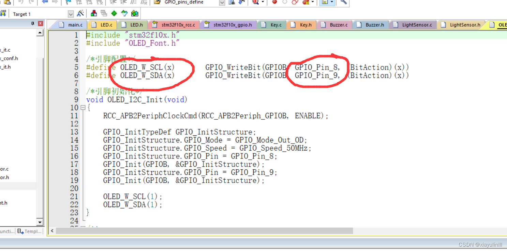Screen dimensions: 507x251
Task: Switch to the Buzzer.c tab
Action: click(334, 25)
